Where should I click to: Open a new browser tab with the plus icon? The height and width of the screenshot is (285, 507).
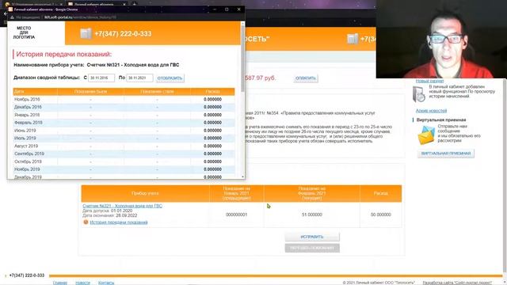pos(135,4)
